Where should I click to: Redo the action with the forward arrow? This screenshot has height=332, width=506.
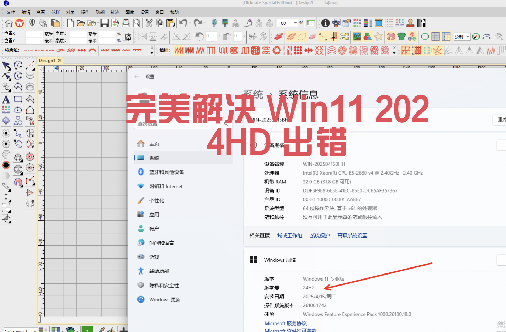click(197, 23)
